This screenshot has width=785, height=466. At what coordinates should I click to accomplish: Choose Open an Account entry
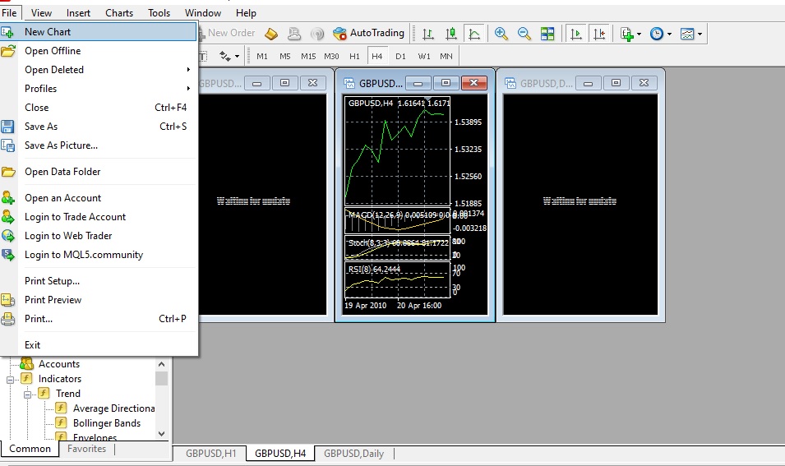tap(98, 198)
